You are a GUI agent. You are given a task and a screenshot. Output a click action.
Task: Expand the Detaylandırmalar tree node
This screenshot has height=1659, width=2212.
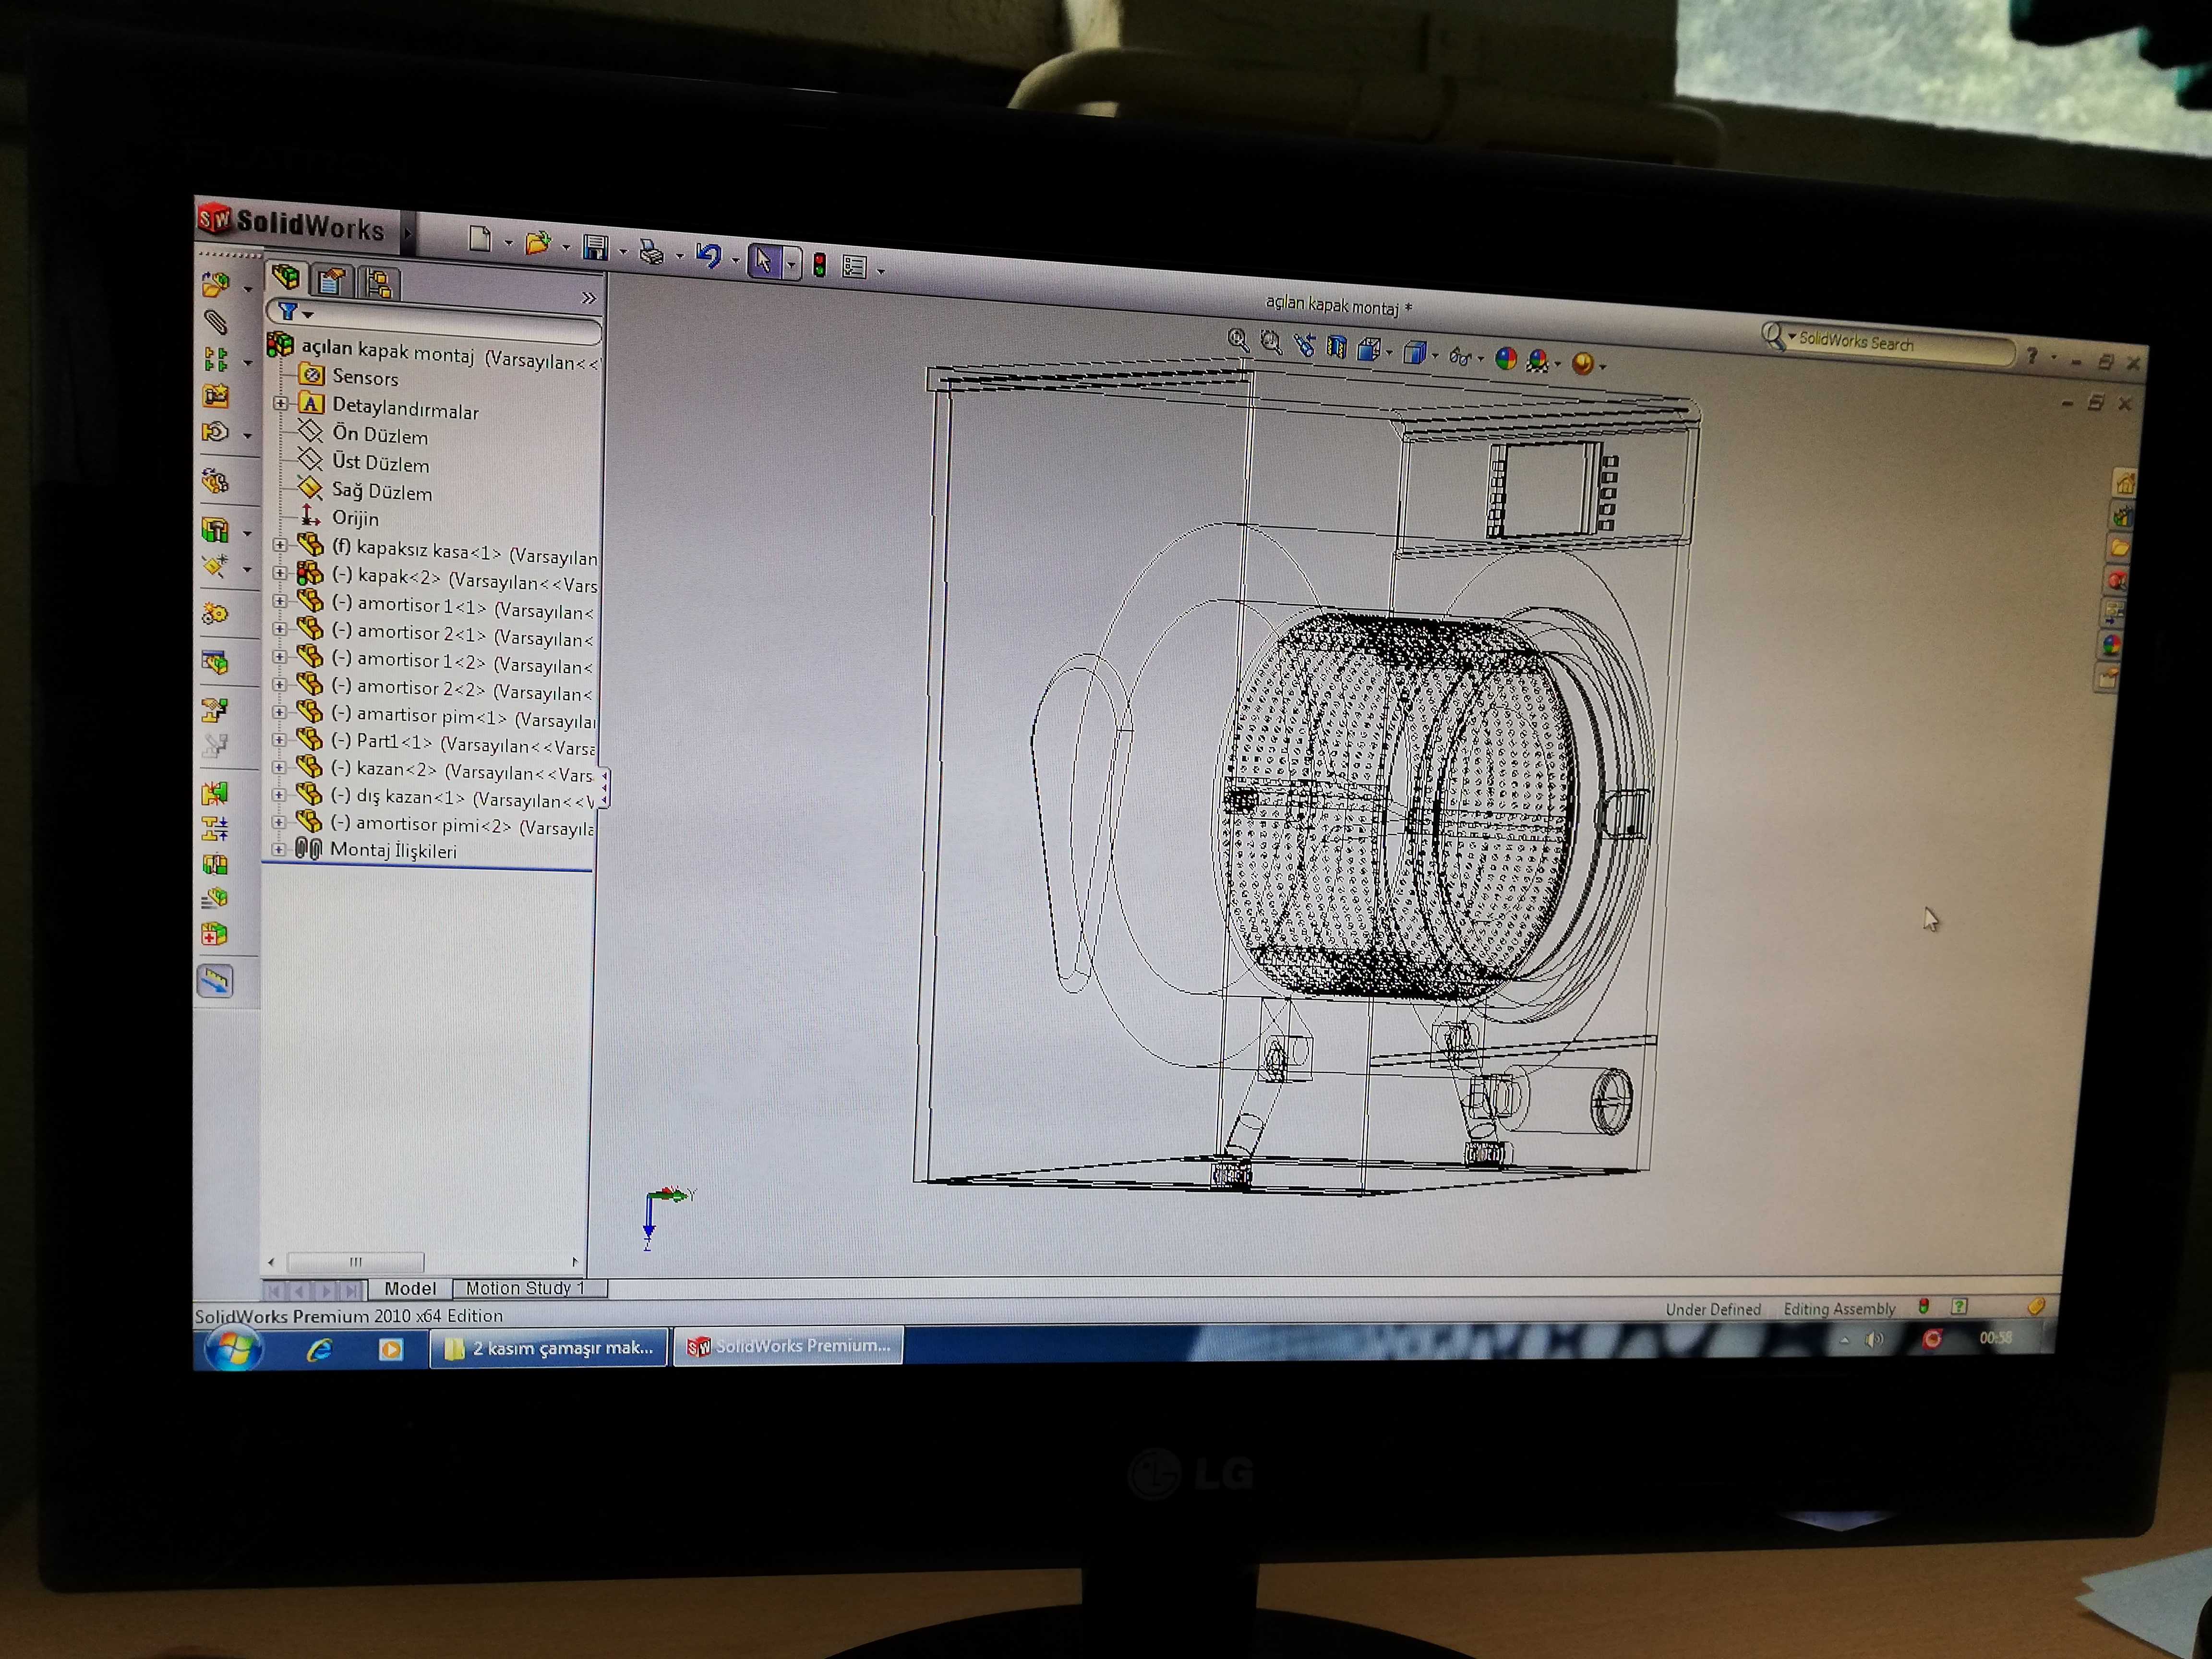280,404
